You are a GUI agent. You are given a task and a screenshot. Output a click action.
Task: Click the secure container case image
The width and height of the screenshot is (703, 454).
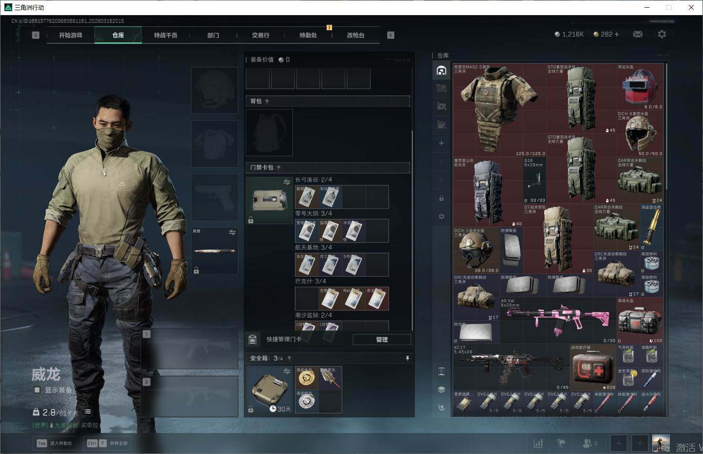point(270,390)
